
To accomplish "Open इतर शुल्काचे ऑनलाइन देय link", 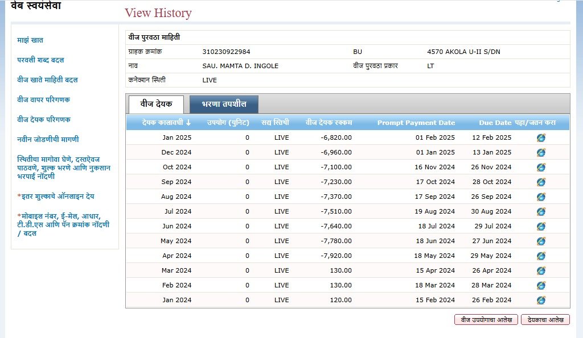I will 56,197.
